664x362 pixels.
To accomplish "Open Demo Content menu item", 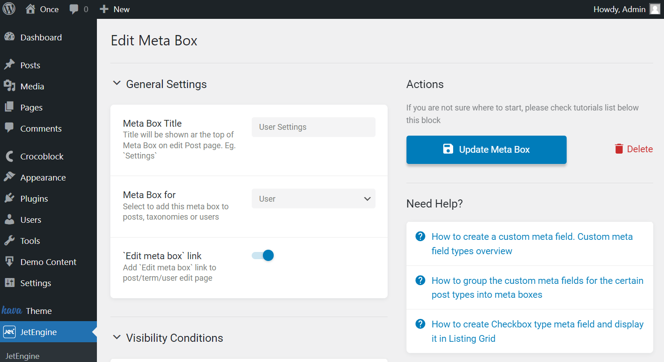I will [x=48, y=262].
